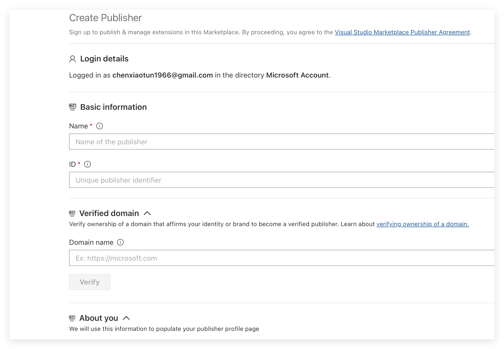Collapse the Verified domain section chevron
This screenshot has height=349, width=504.
(x=147, y=213)
